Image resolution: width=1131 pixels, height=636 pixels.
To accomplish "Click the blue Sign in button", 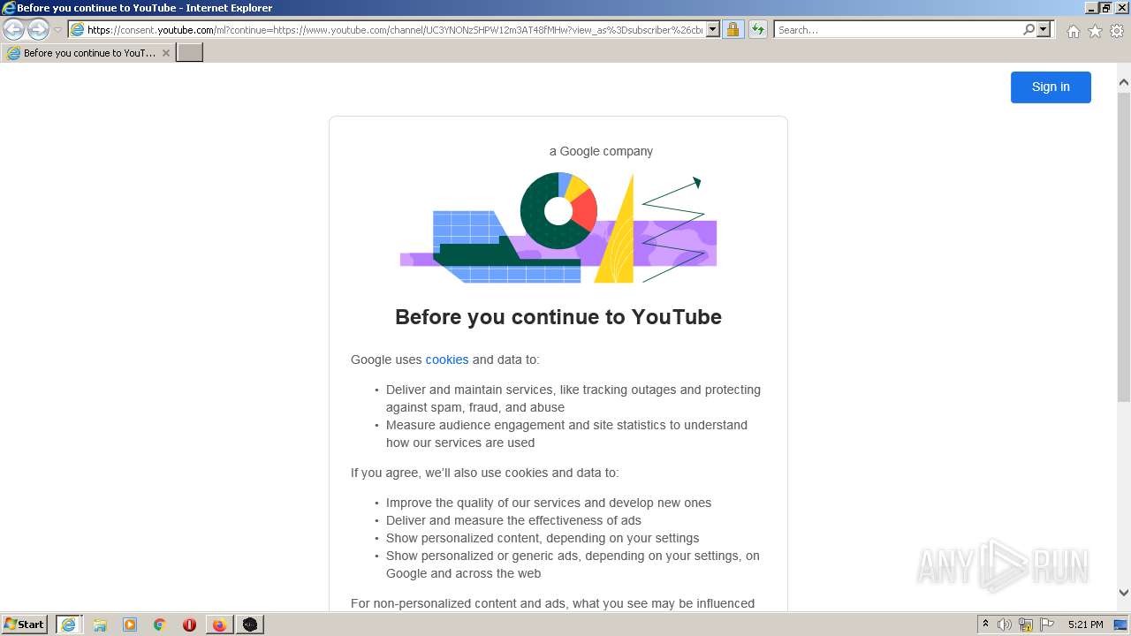I will pos(1051,87).
